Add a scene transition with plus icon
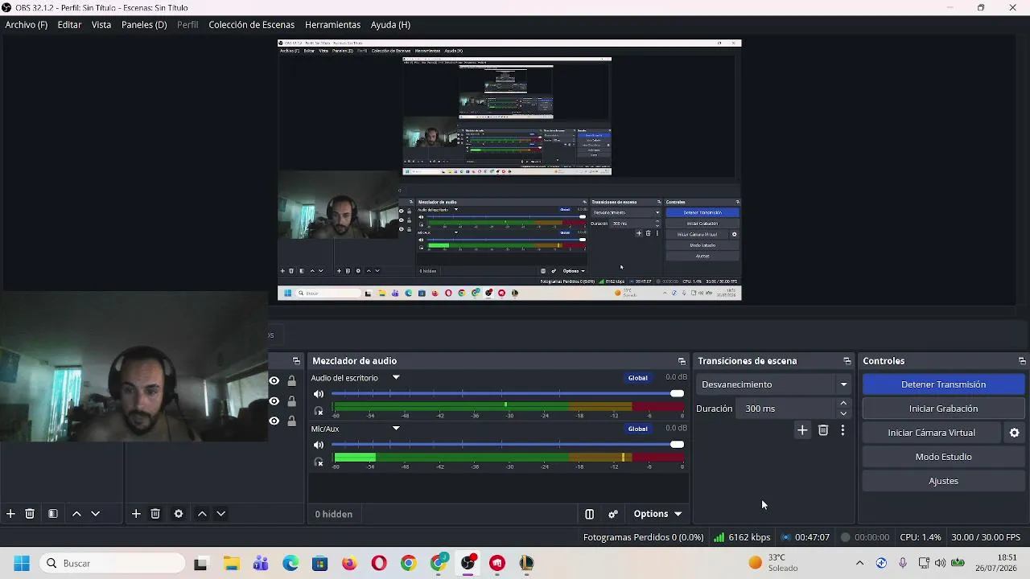This screenshot has width=1030, height=579. pyautogui.click(x=802, y=431)
